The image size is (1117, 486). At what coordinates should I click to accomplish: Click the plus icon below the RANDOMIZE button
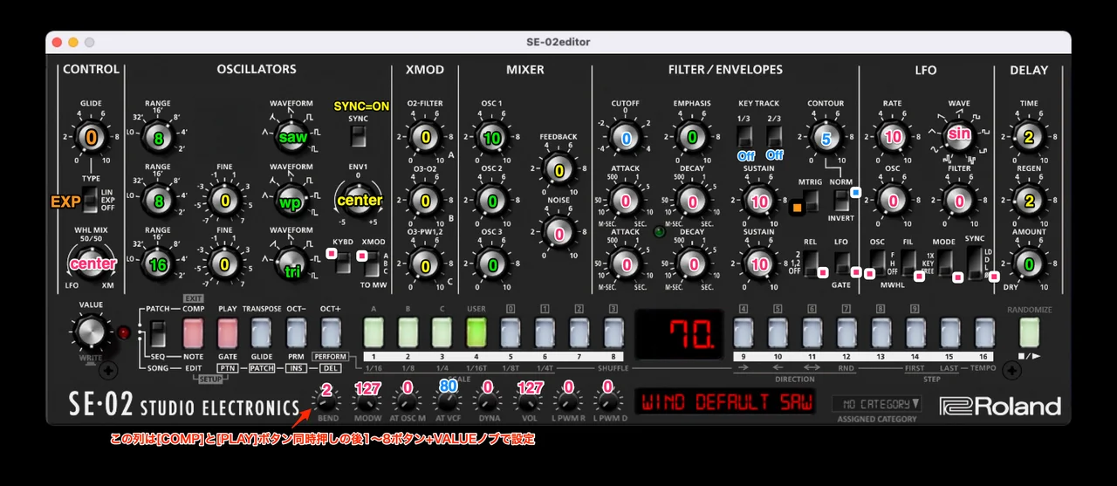tap(1012, 373)
